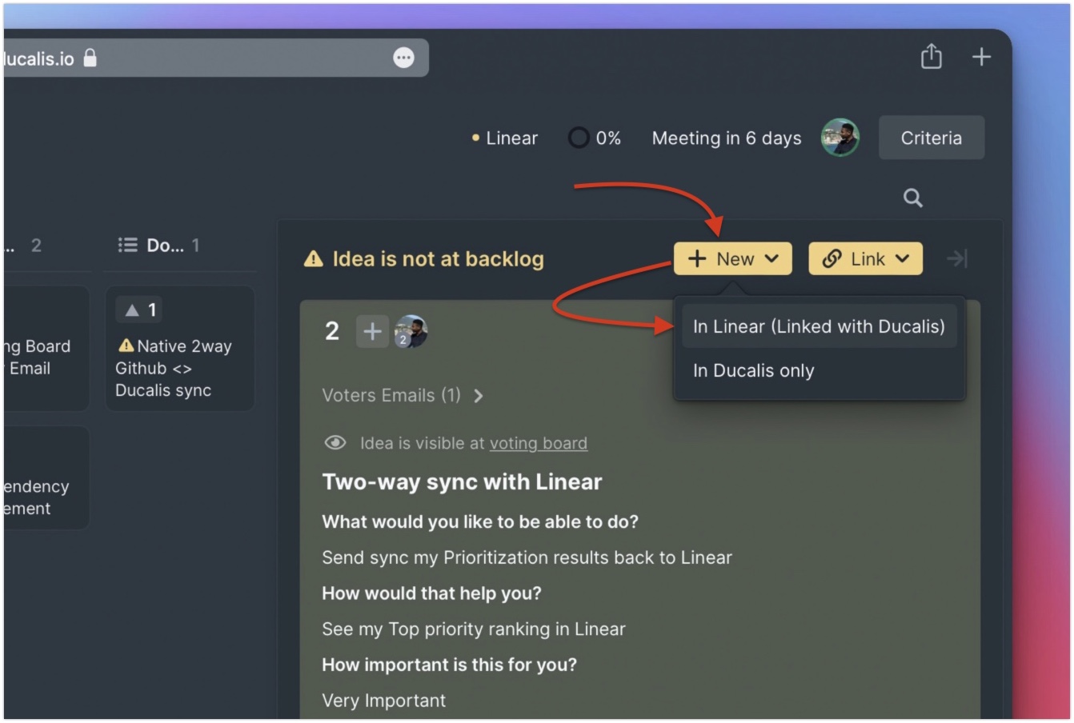The image size is (1074, 723).
Task: Click the user avatar next to Criteria
Action: [840, 138]
